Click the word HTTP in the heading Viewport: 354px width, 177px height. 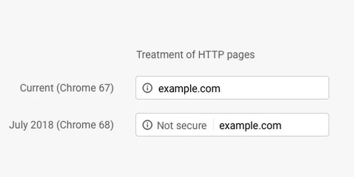(x=211, y=54)
